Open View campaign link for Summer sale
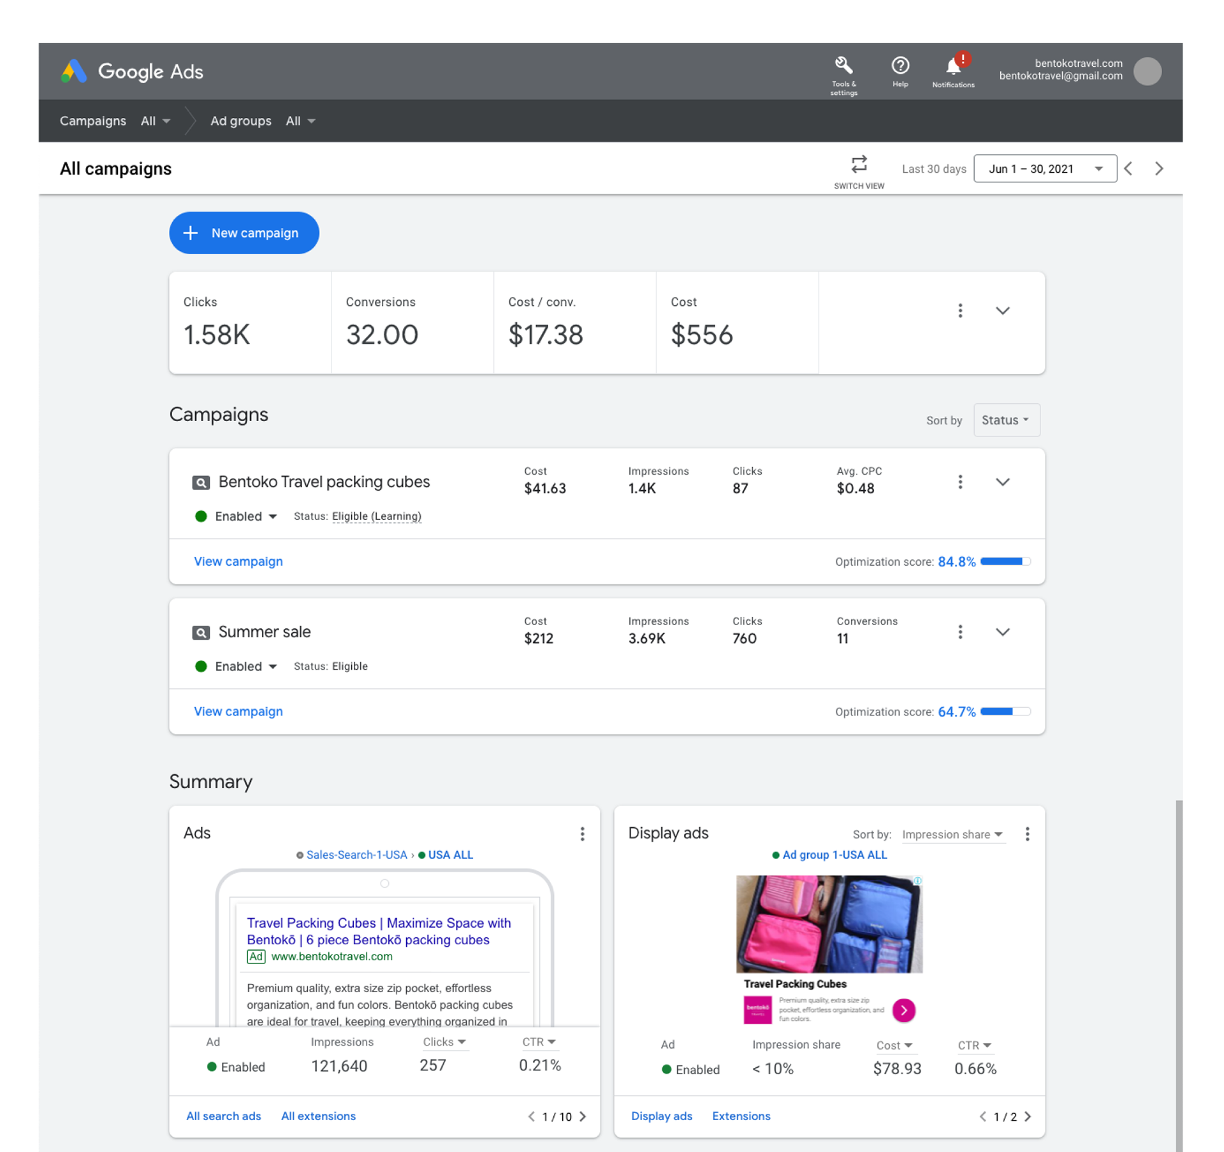The height and width of the screenshot is (1152, 1224). [238, 712]
